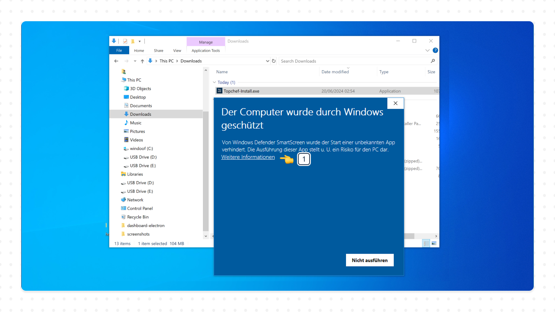Click the Manage contextual tab header

[x=206, y=42]
